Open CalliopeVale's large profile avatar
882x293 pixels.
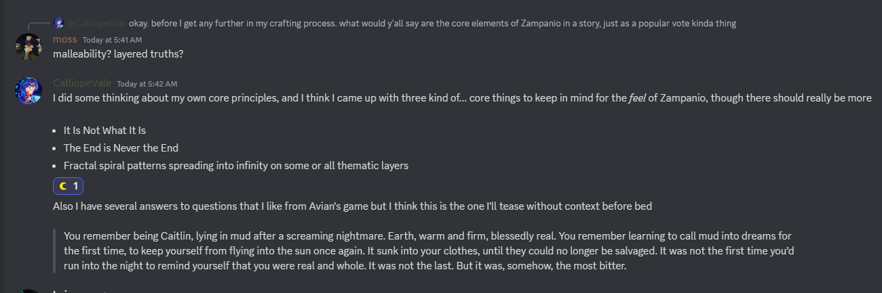click(x=29, y=90)
